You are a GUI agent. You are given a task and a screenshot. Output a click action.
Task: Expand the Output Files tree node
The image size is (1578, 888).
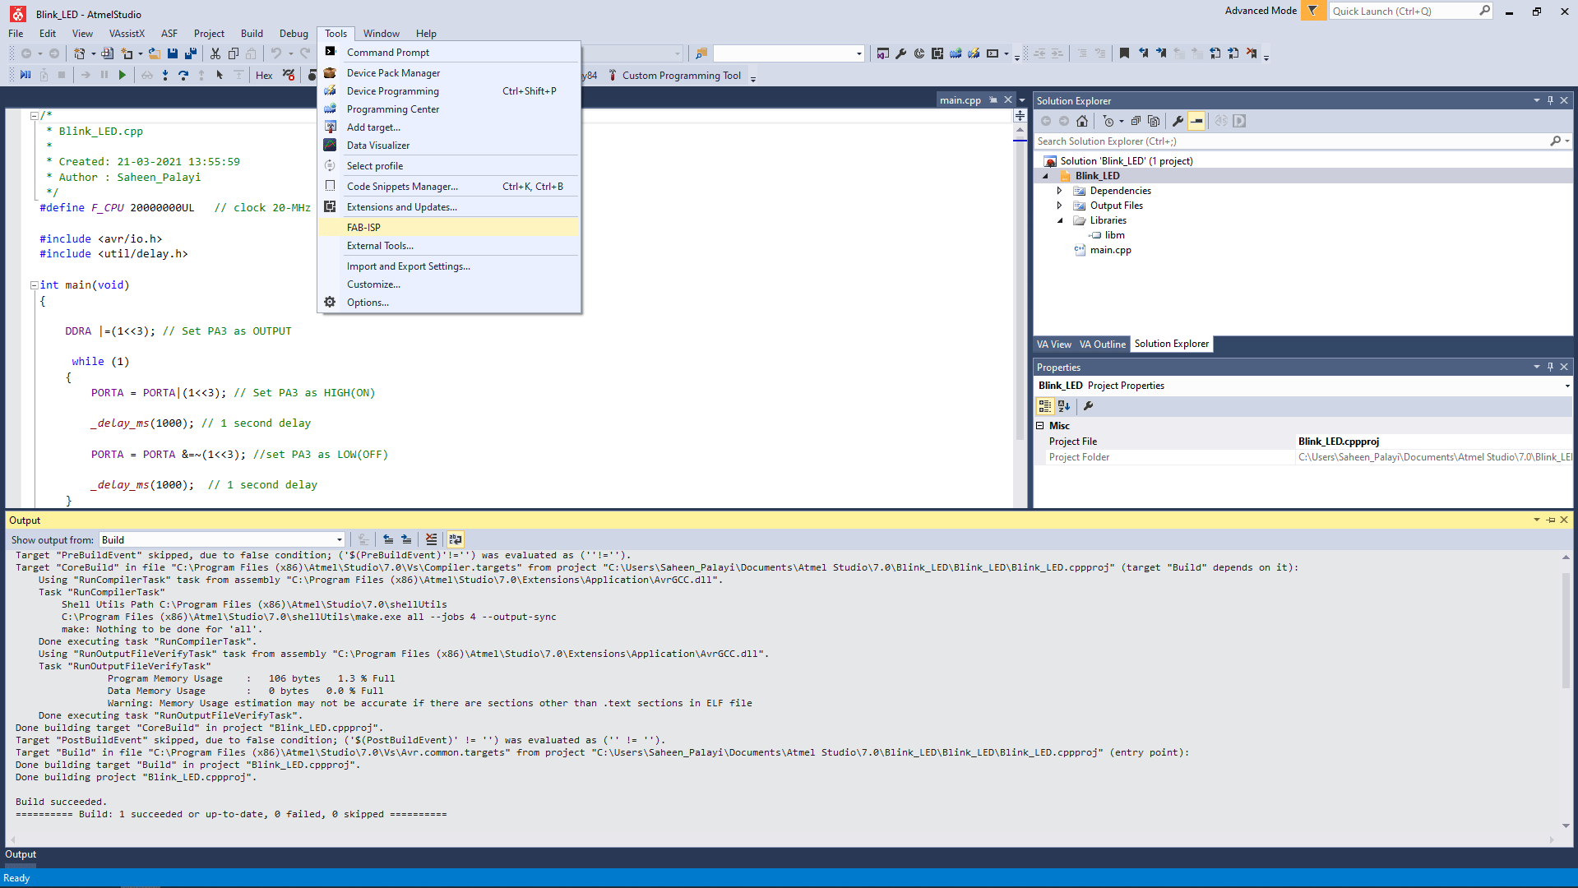point(1059,206)
